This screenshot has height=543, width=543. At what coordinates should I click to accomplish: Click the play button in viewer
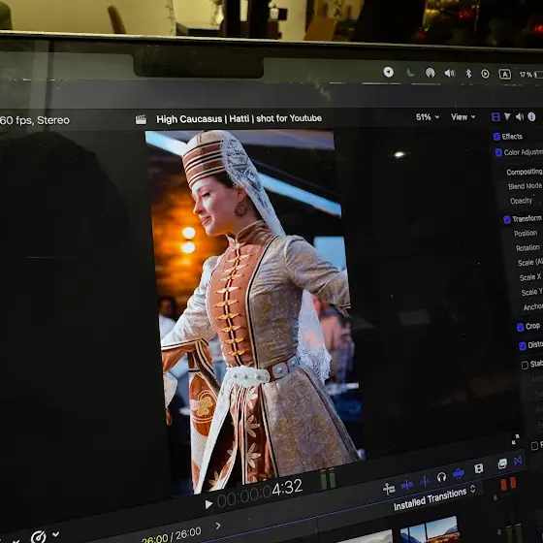[x=208, y=504]
